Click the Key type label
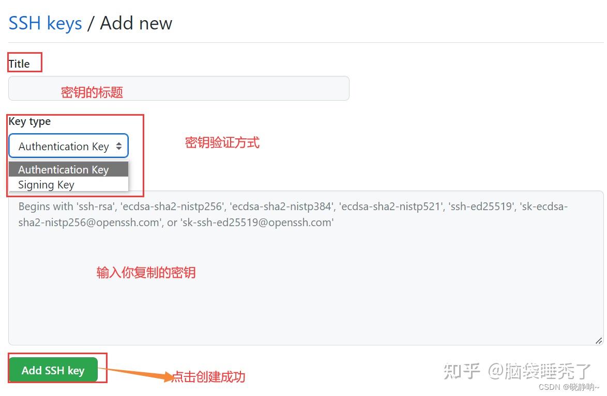Screen dimensions: 607x396 point(30,121)
